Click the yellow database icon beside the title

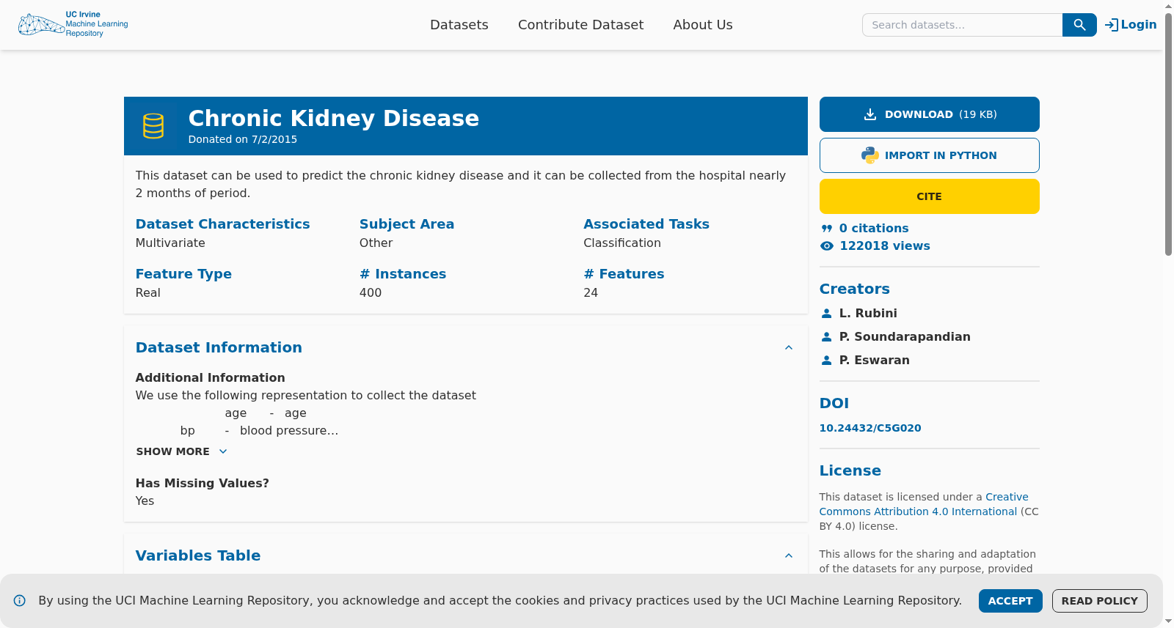(153, 126)
